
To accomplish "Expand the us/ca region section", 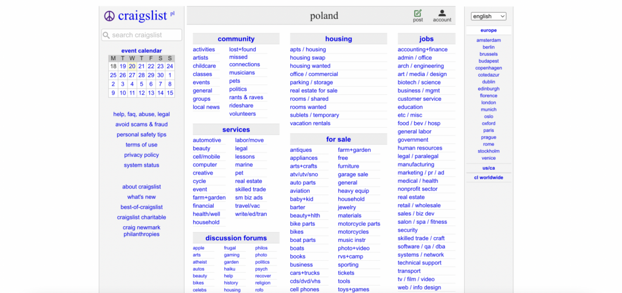I will [488, 168].
